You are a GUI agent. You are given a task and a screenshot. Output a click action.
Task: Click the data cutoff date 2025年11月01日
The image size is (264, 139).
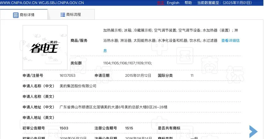click(237, 3)
